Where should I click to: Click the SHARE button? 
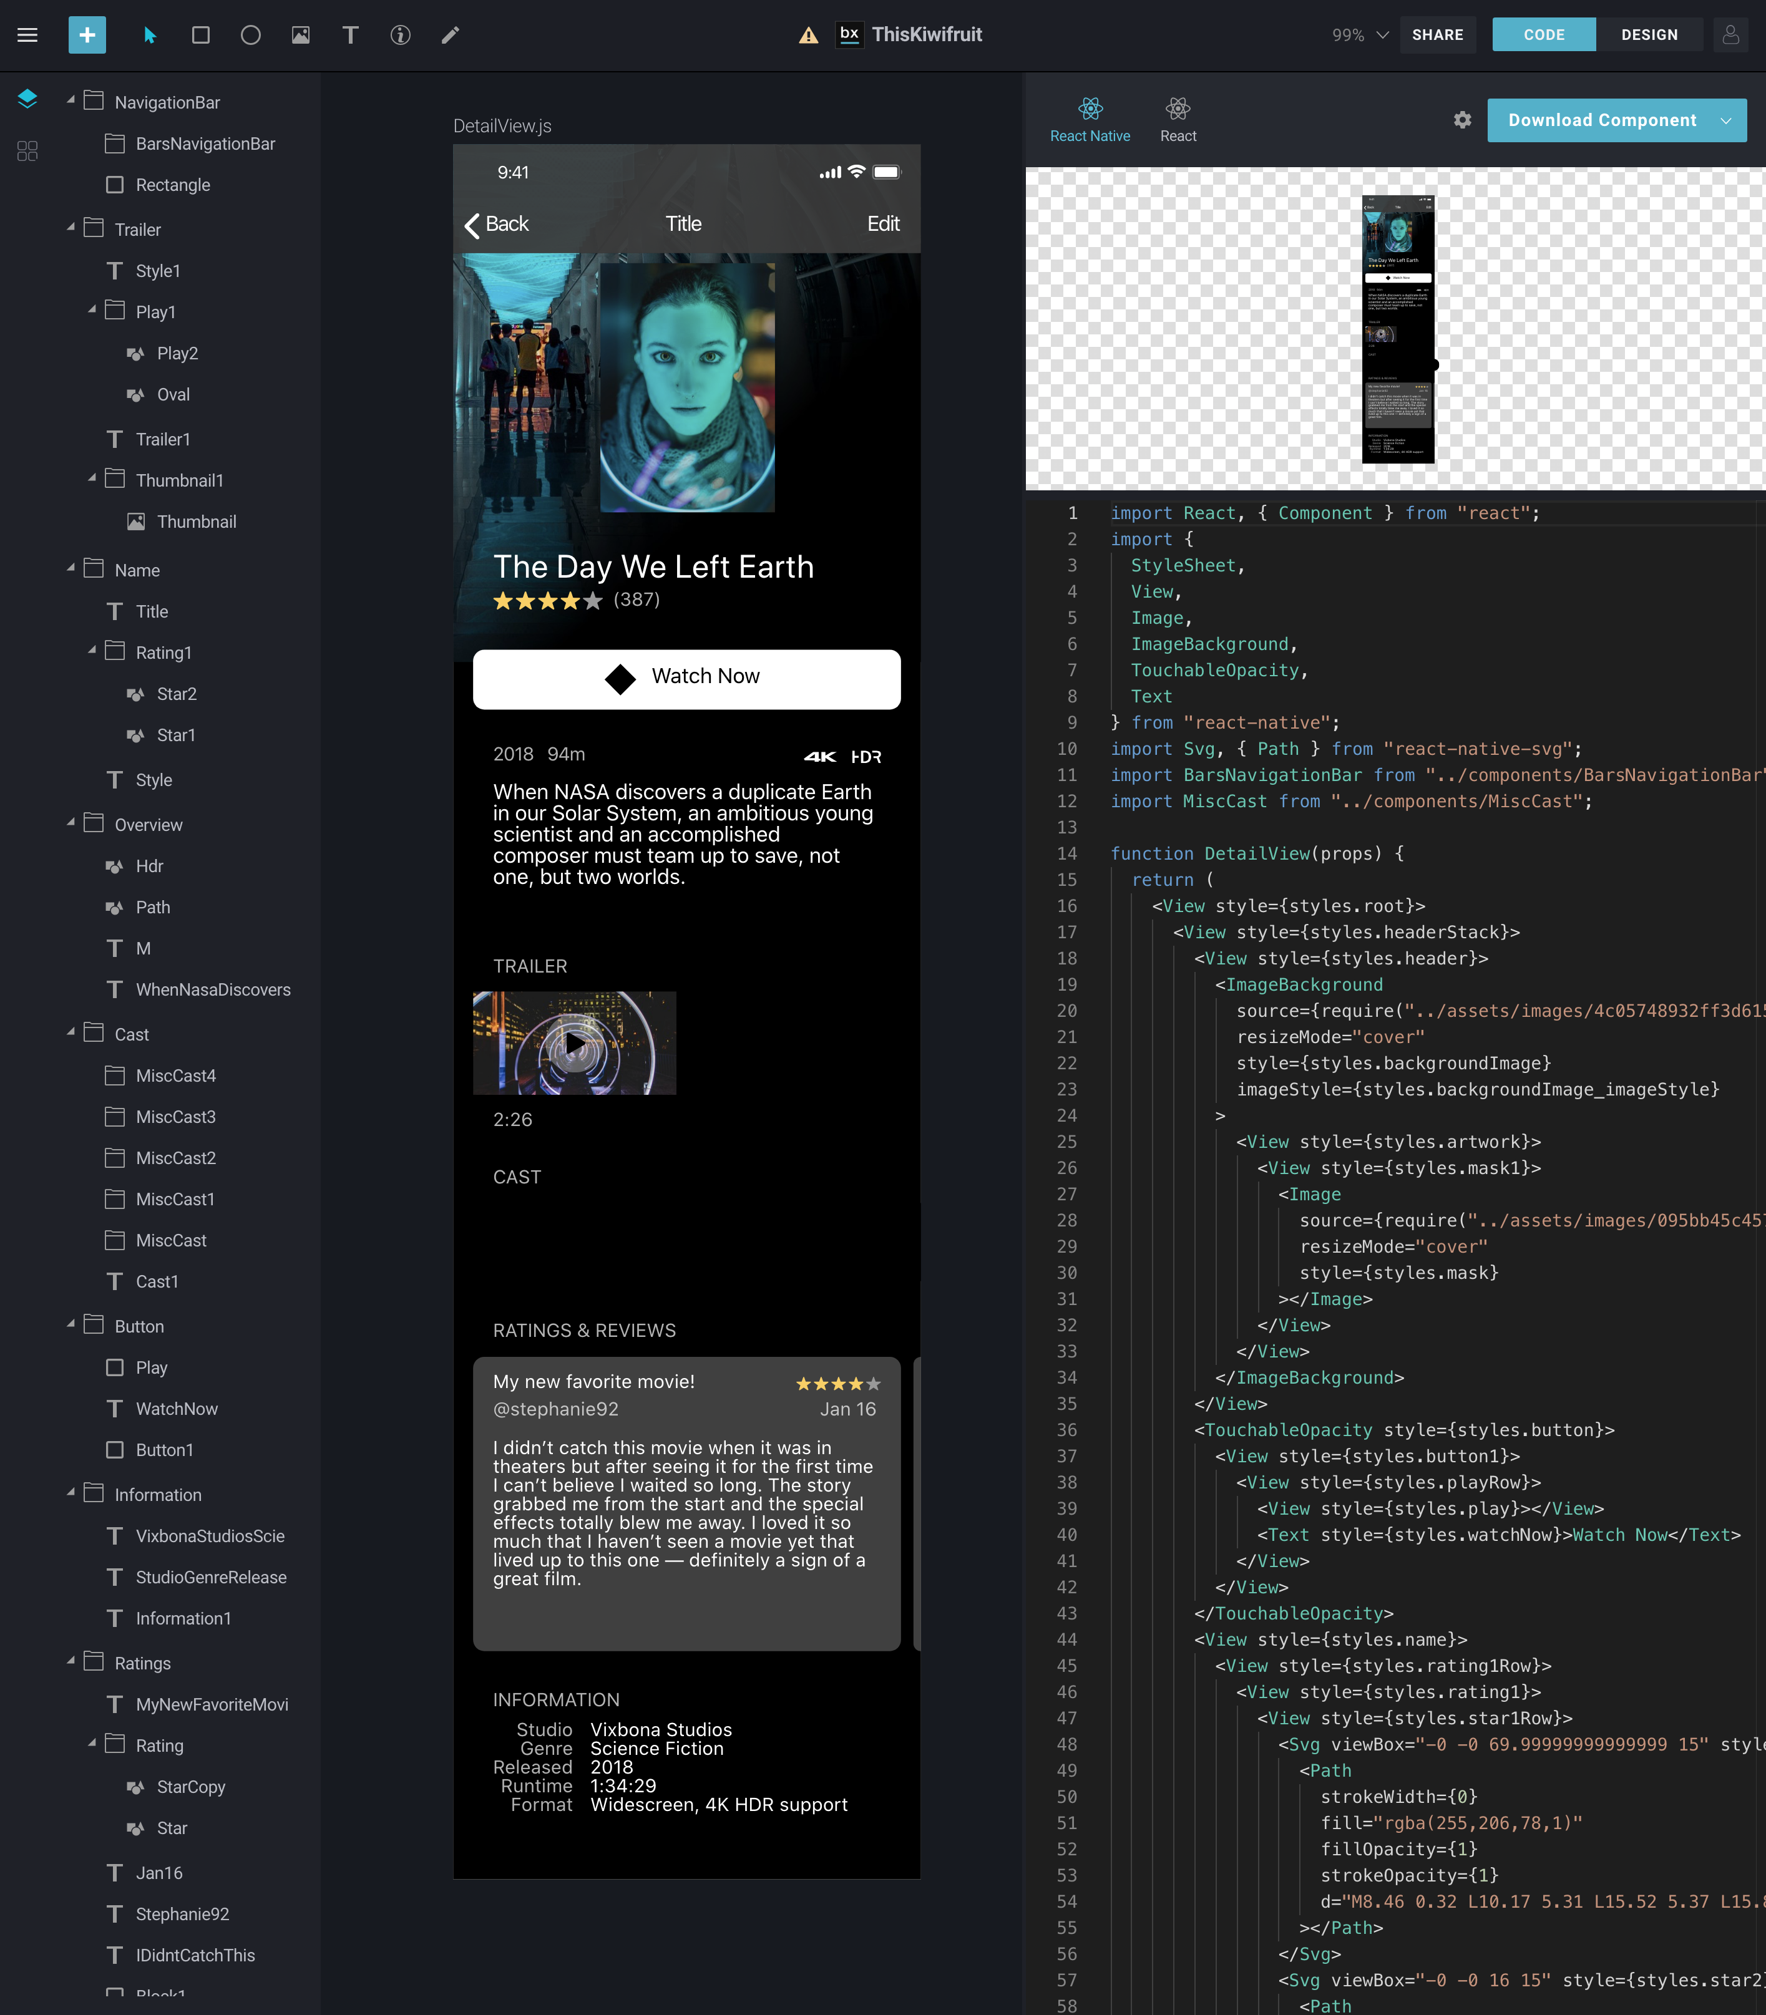[1437, 34]
